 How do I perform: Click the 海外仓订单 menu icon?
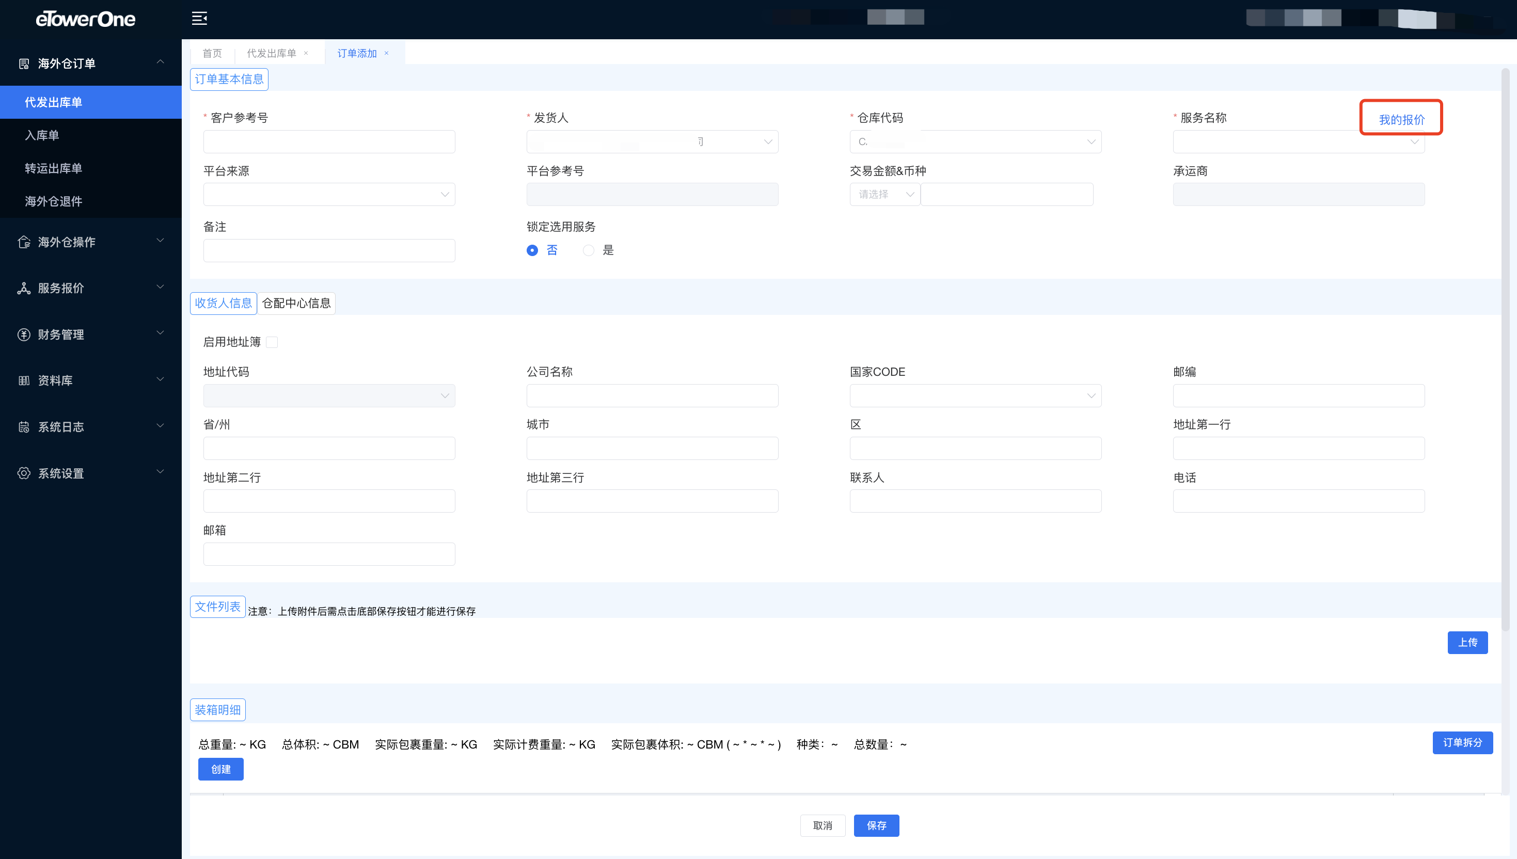(x=24, y=63)
